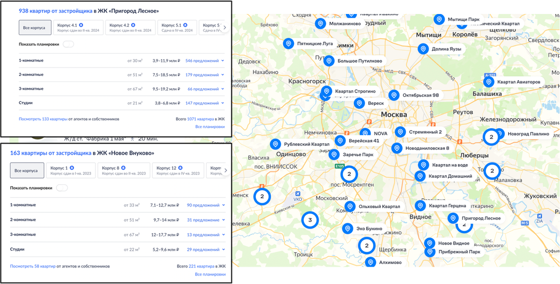Image resolution: width=560 pixels, height=284 pixels.
Task: Select the Долина Яузы map pin
Action: pos(423,48)
